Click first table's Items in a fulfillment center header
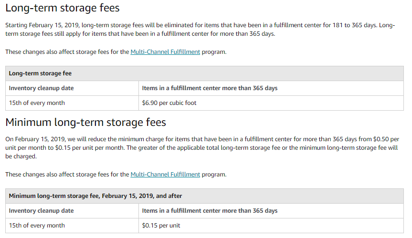The image size is (412, 238). click(271, 88)
